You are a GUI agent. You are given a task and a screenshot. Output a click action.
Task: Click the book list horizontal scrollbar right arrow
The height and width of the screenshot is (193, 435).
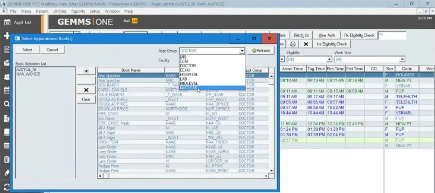pos(266,176)
